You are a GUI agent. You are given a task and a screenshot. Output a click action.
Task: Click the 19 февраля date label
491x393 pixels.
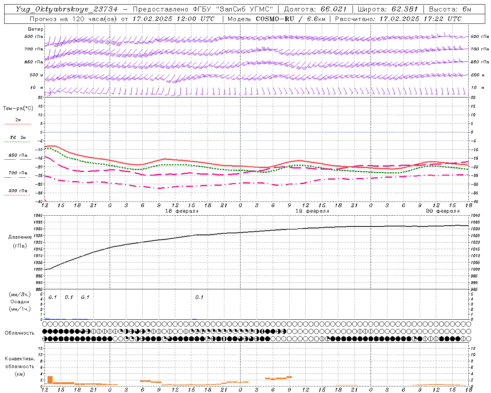[x=312, y=211]
